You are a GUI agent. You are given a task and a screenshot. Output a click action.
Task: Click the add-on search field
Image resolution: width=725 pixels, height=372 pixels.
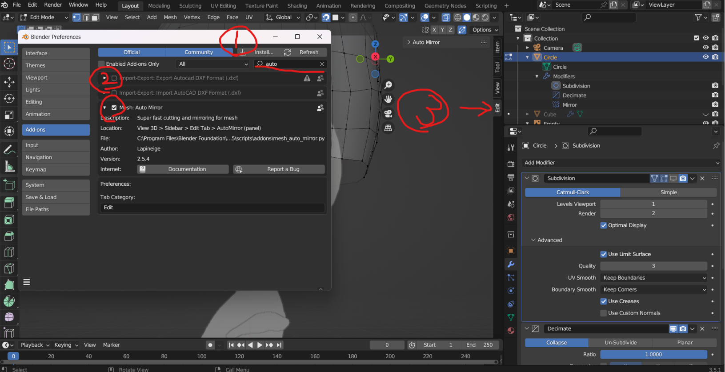(x=291, y=64)
